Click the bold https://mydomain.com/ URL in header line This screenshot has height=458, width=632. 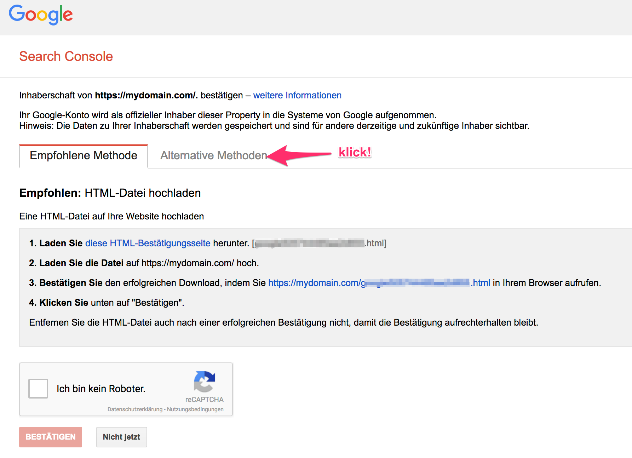(x=146, y=95)
